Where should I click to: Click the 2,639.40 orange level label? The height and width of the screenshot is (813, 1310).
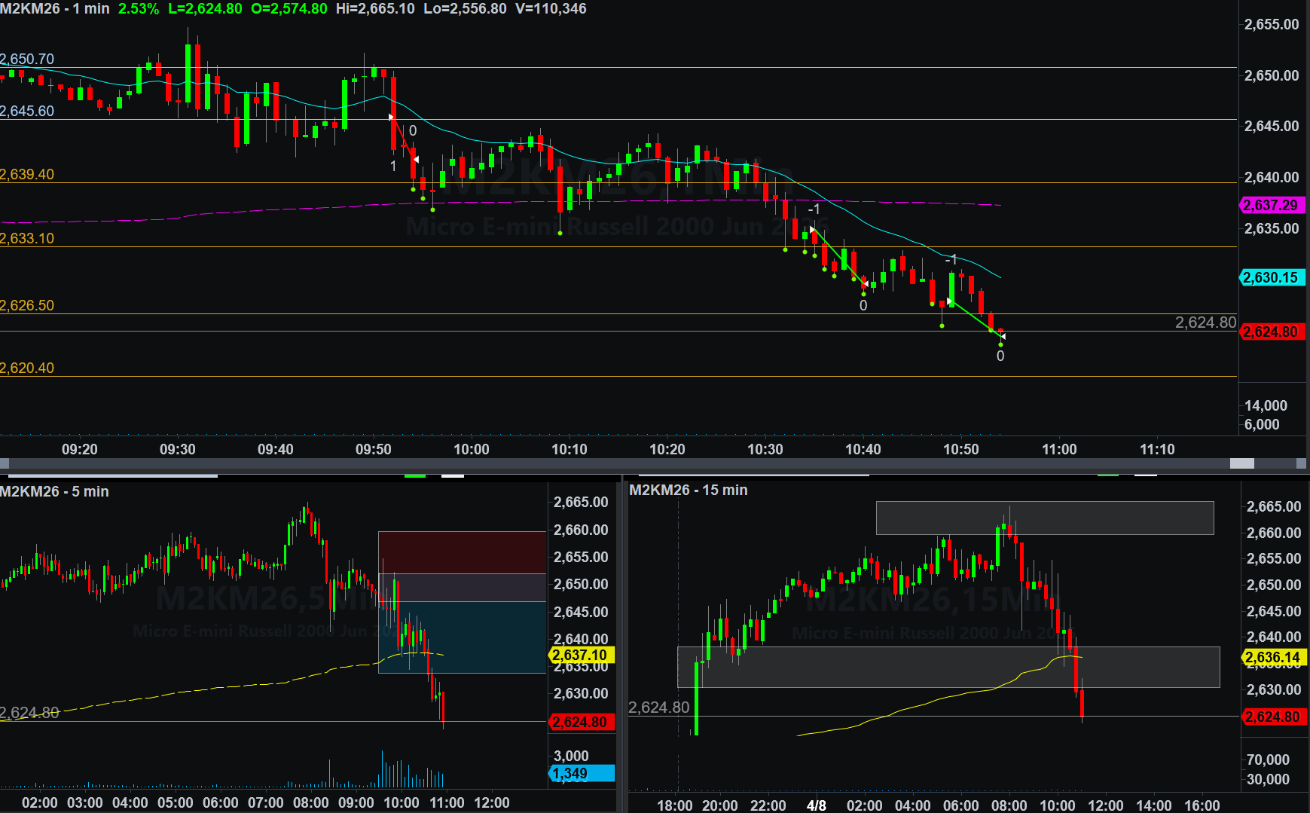point(27,174)
